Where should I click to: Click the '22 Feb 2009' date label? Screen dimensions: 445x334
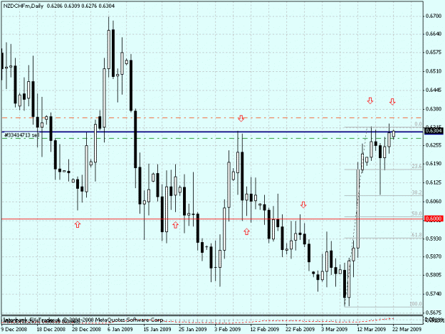click(300, 329)
